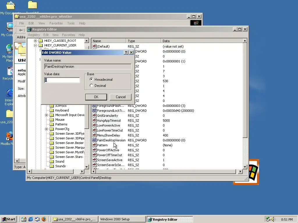Viewport: 298px width, 223px height.
Task: Sort values by the Data column header
Action: click(202, 41)
